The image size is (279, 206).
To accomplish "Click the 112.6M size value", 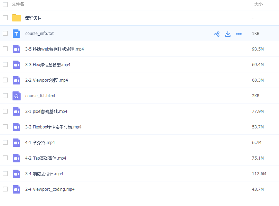I will point(259,174).
